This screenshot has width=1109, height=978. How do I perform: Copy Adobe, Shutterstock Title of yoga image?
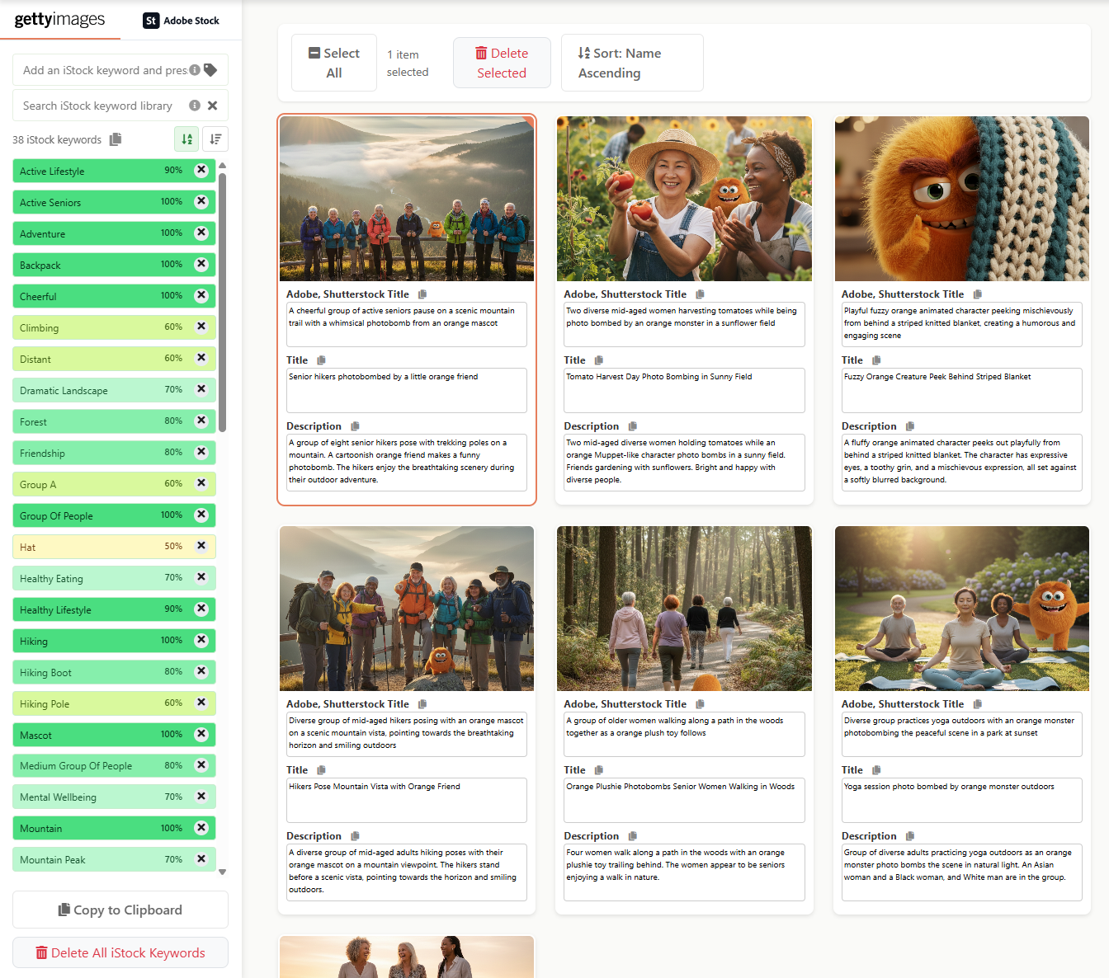pyautogui.click(x=978, y=704)
